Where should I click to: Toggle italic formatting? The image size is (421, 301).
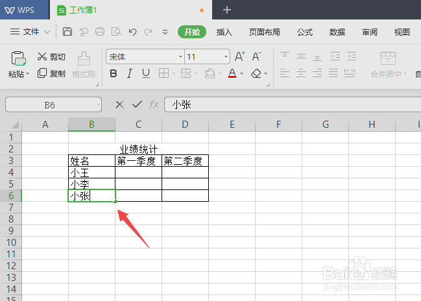coord(130,73)
